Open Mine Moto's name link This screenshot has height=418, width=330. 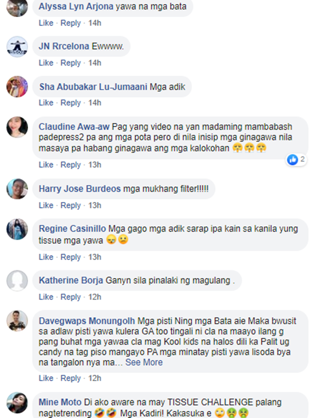60,402
